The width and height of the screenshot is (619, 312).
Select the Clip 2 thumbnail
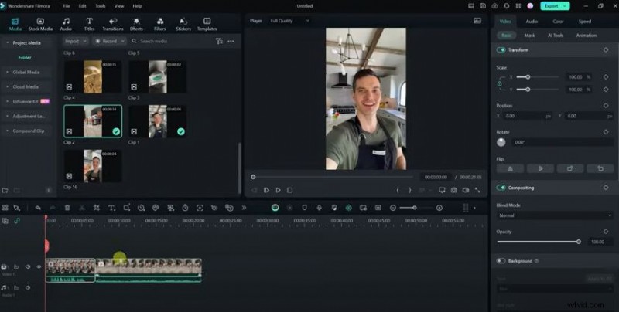coord(93,121)
